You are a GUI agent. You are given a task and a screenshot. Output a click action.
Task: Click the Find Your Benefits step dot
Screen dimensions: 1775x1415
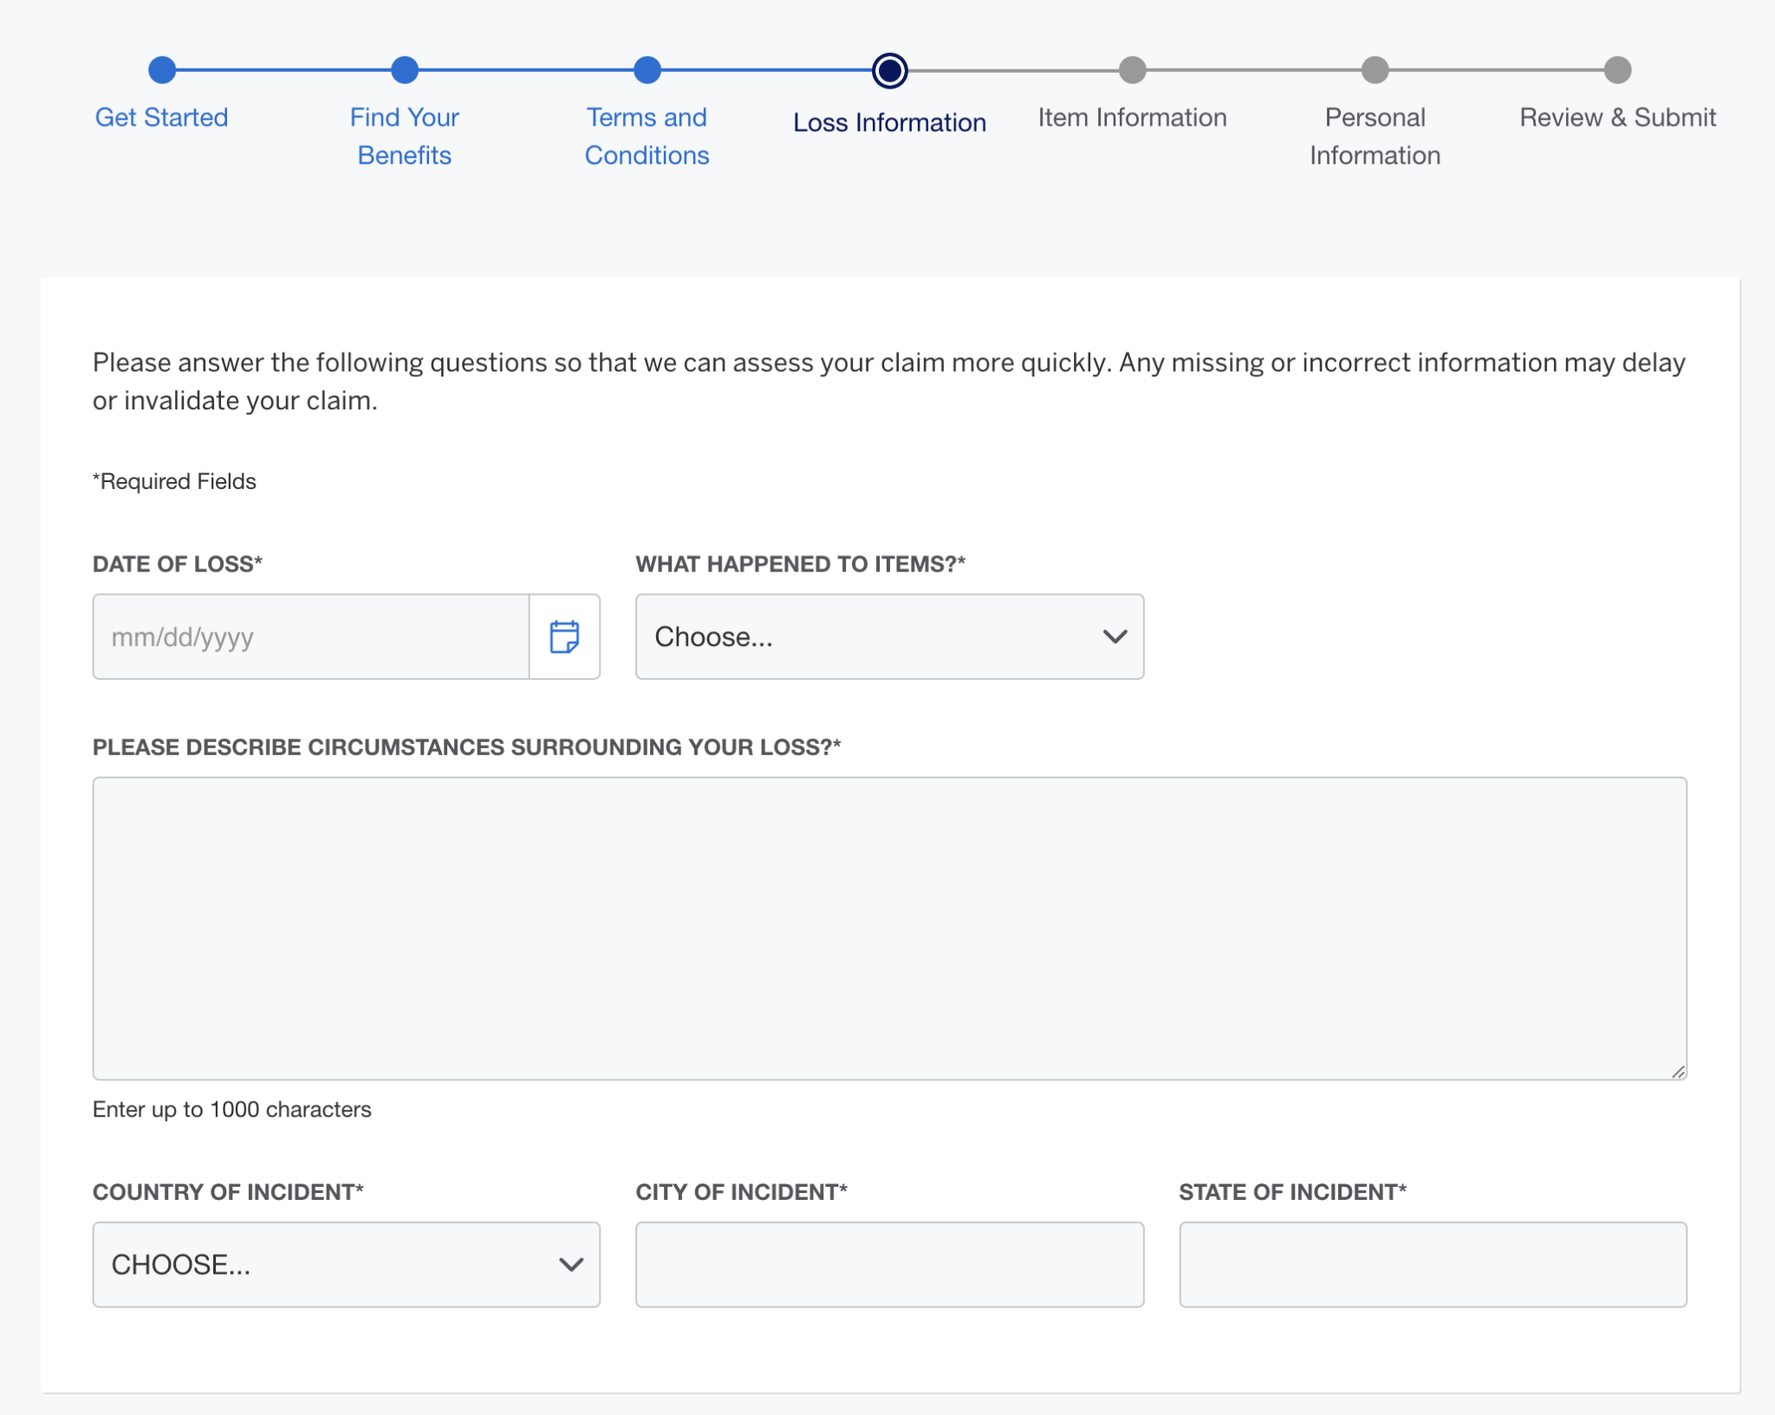[x=405, y=70]
